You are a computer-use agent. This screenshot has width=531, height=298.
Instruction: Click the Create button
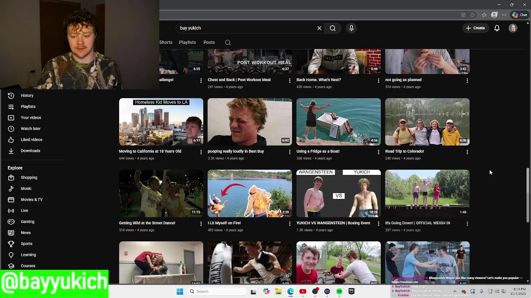pyautogui.click(x=475, y=28)
